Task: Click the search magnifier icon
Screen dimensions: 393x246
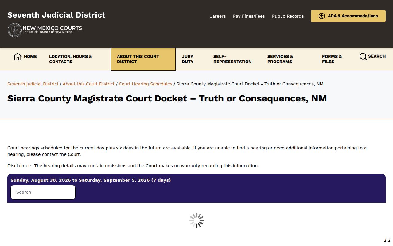Action: (363, 57)
